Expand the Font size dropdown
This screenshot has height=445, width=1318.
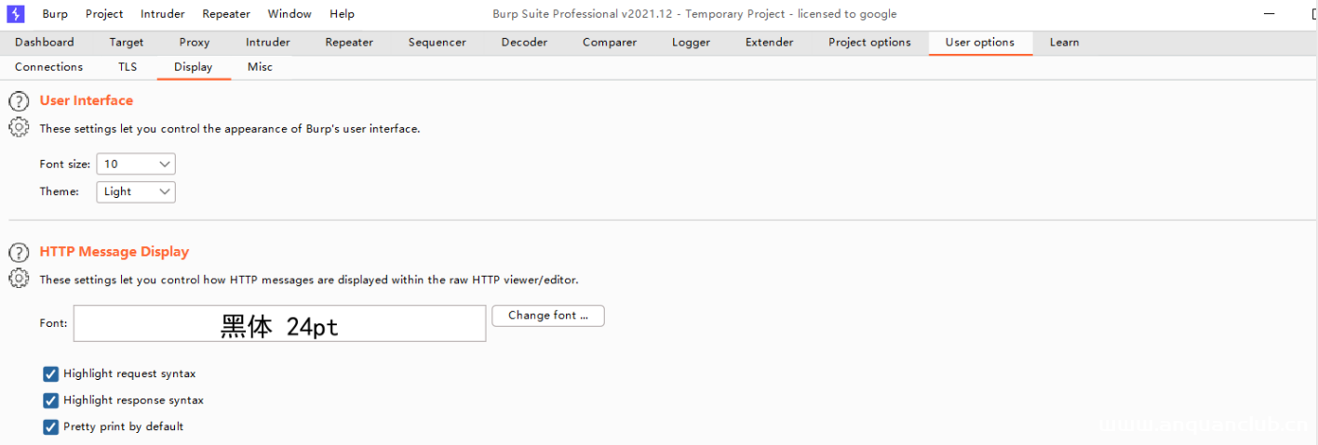coord(136,164)
